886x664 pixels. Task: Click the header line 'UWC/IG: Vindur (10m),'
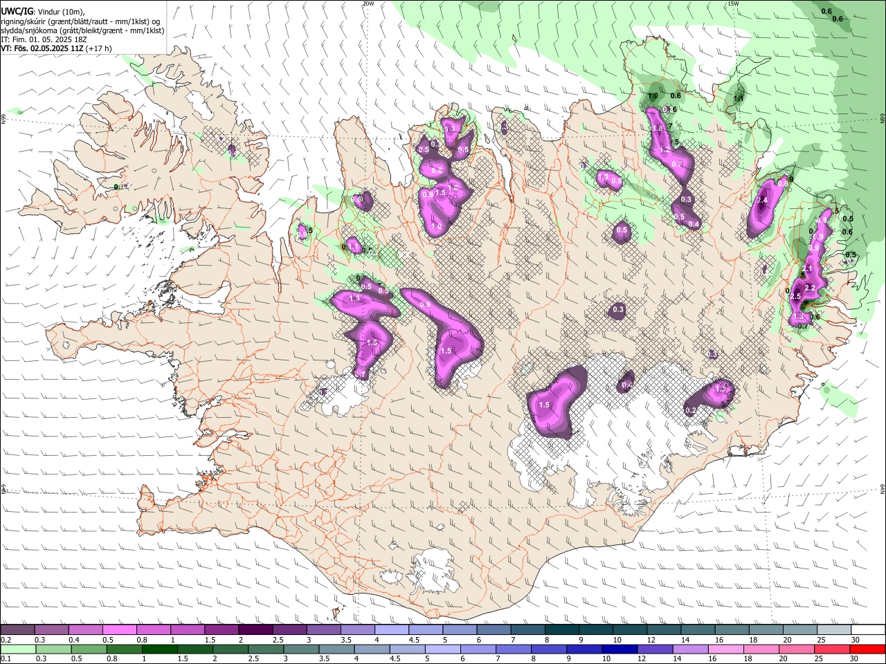pos(43,12)
